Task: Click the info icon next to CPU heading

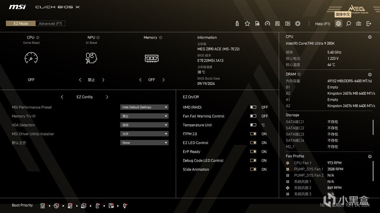Action: pos(38,38)
